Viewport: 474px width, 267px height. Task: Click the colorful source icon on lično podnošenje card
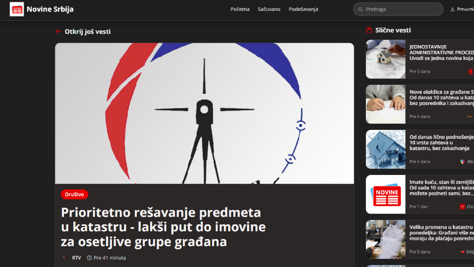pyautogui.click(x=462, y=161)
